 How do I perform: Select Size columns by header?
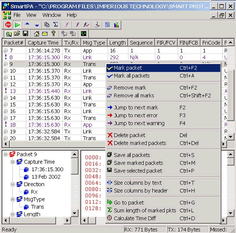point(163,191)
